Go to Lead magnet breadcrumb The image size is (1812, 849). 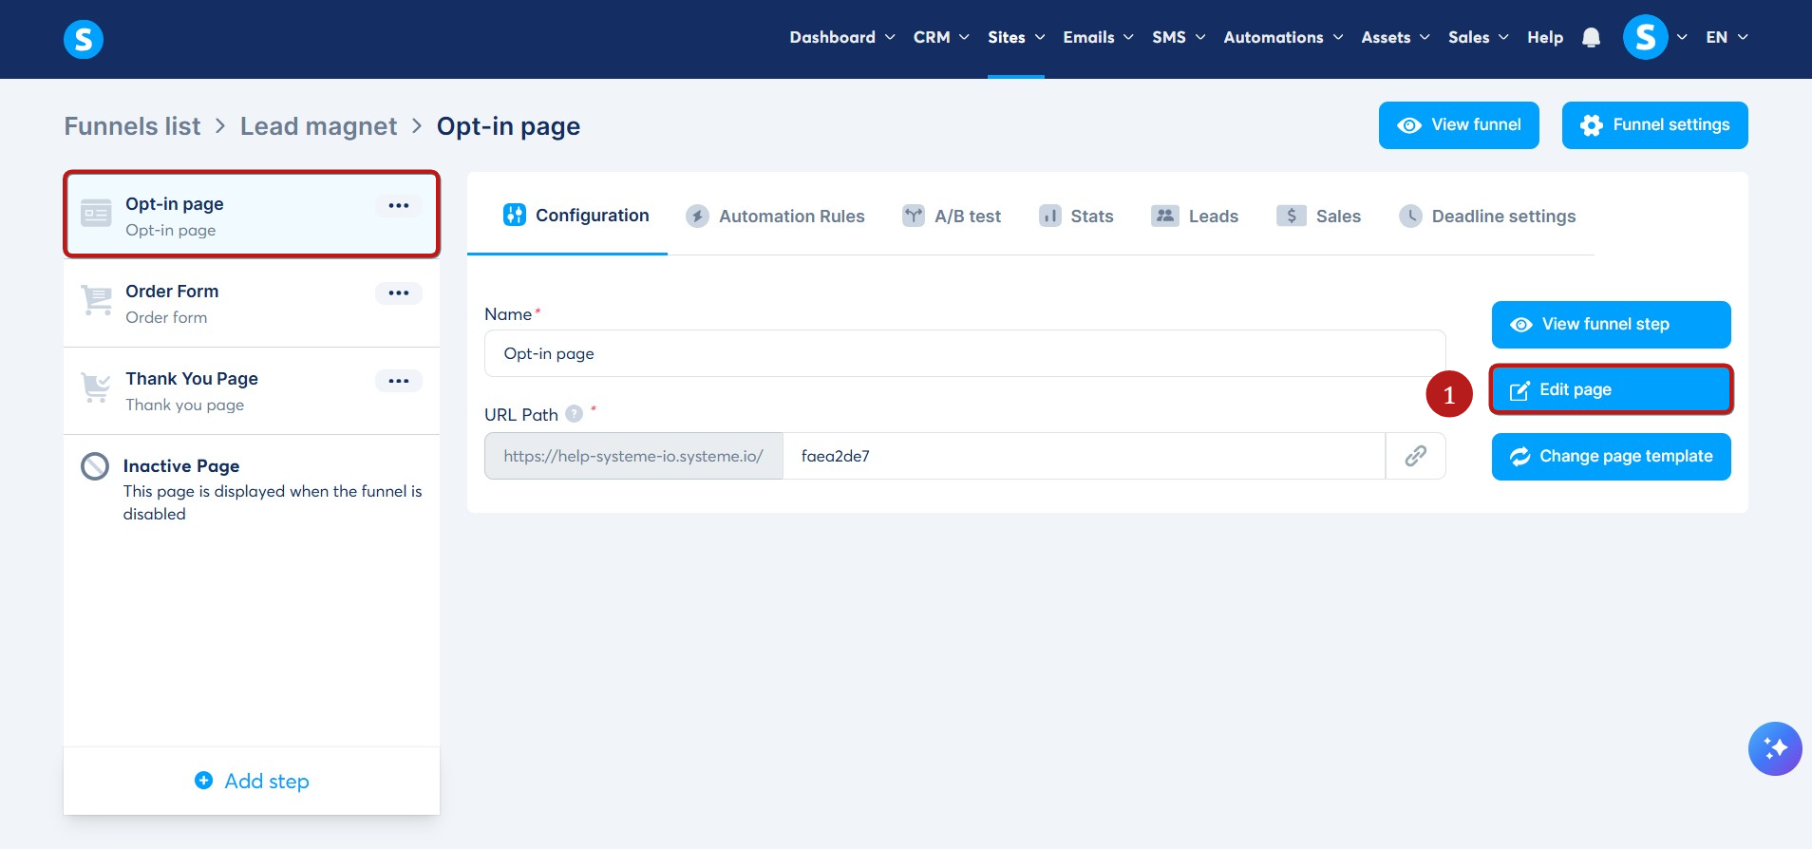318,126
